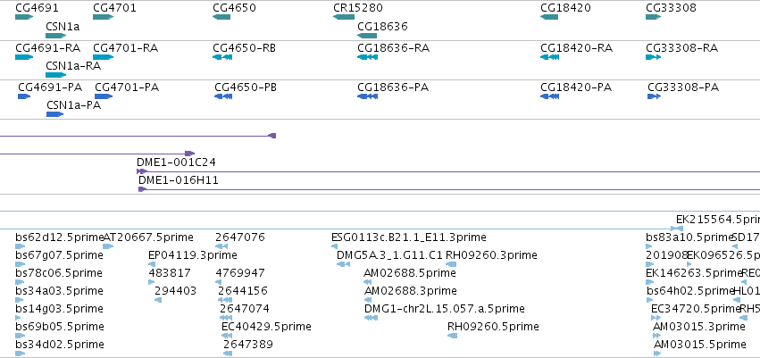The height and width of the screenshot is (358, 760).
Task: Select the CSN1a-PA protein arrow
Action: [x=54, y=114]
